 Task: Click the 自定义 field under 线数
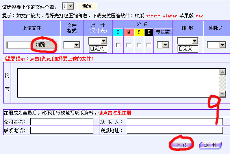point(188,49)
